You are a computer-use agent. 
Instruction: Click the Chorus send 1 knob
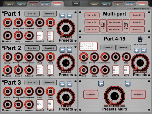coord(29,23)
